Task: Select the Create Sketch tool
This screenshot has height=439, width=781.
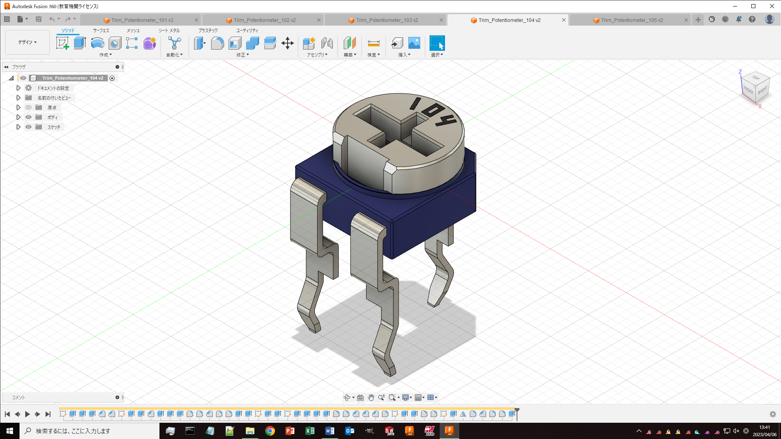Action: 63,43
